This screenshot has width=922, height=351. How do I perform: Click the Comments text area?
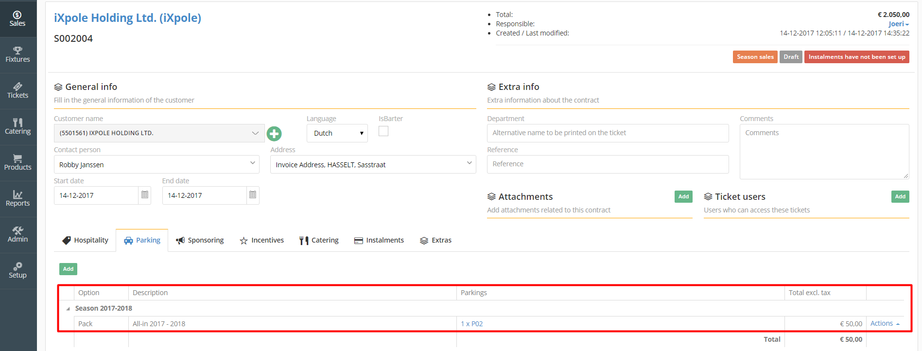(x=824, y=152)
